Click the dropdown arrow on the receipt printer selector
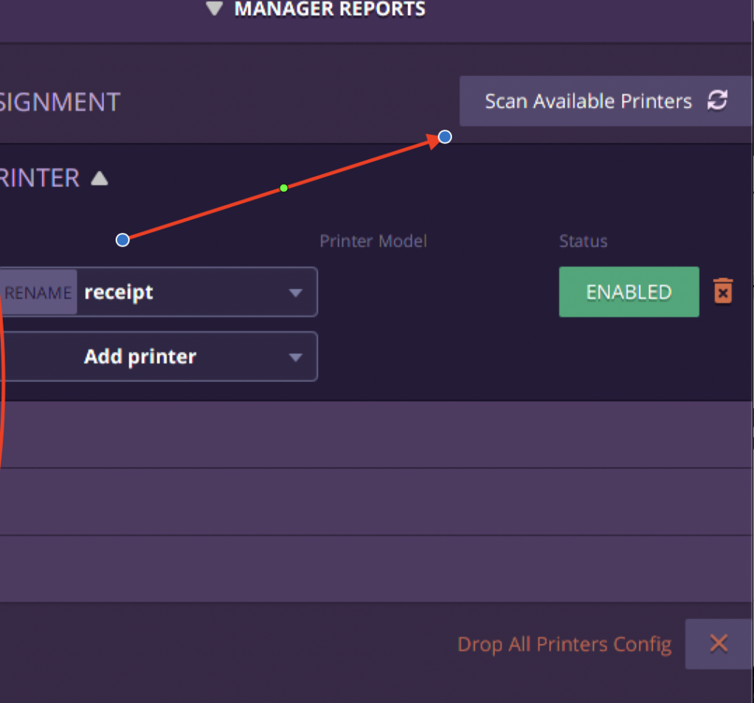 (x=296, y=292)
